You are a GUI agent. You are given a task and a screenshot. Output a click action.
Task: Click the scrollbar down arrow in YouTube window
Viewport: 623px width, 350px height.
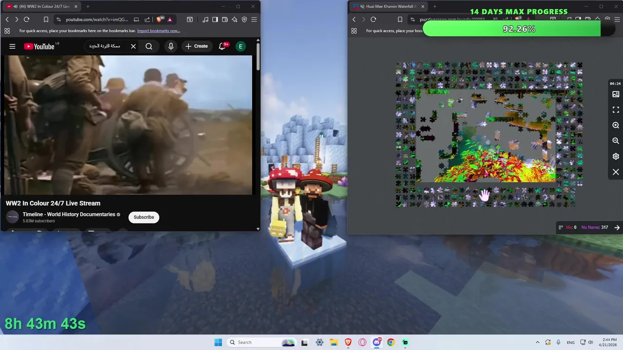(258, 228)
